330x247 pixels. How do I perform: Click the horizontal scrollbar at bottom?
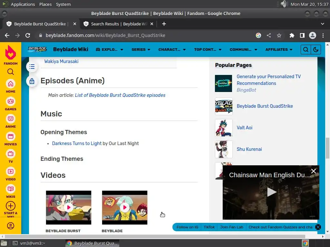click(x=155, y=236)
